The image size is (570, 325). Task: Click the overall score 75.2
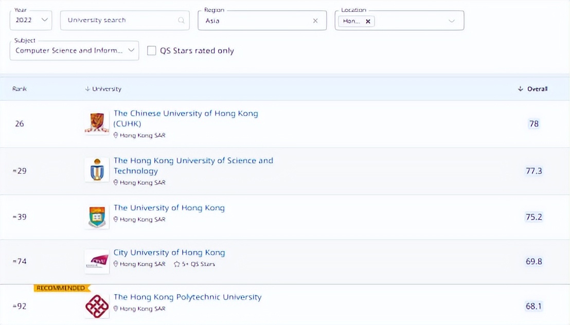click(x=533, y=217)
